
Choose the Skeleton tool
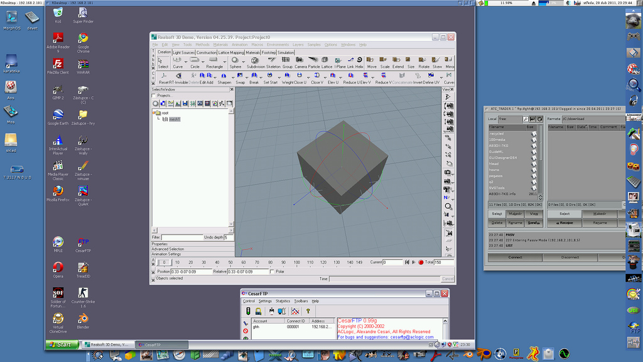(x=273, y=62)
